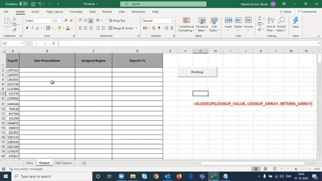Screen dimensions: 322x181
Task: Apply Underline formatting
Action: point(37,28)
